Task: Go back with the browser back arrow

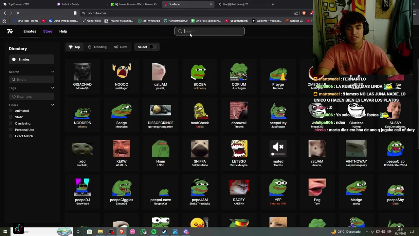Action: coord(5,13)
